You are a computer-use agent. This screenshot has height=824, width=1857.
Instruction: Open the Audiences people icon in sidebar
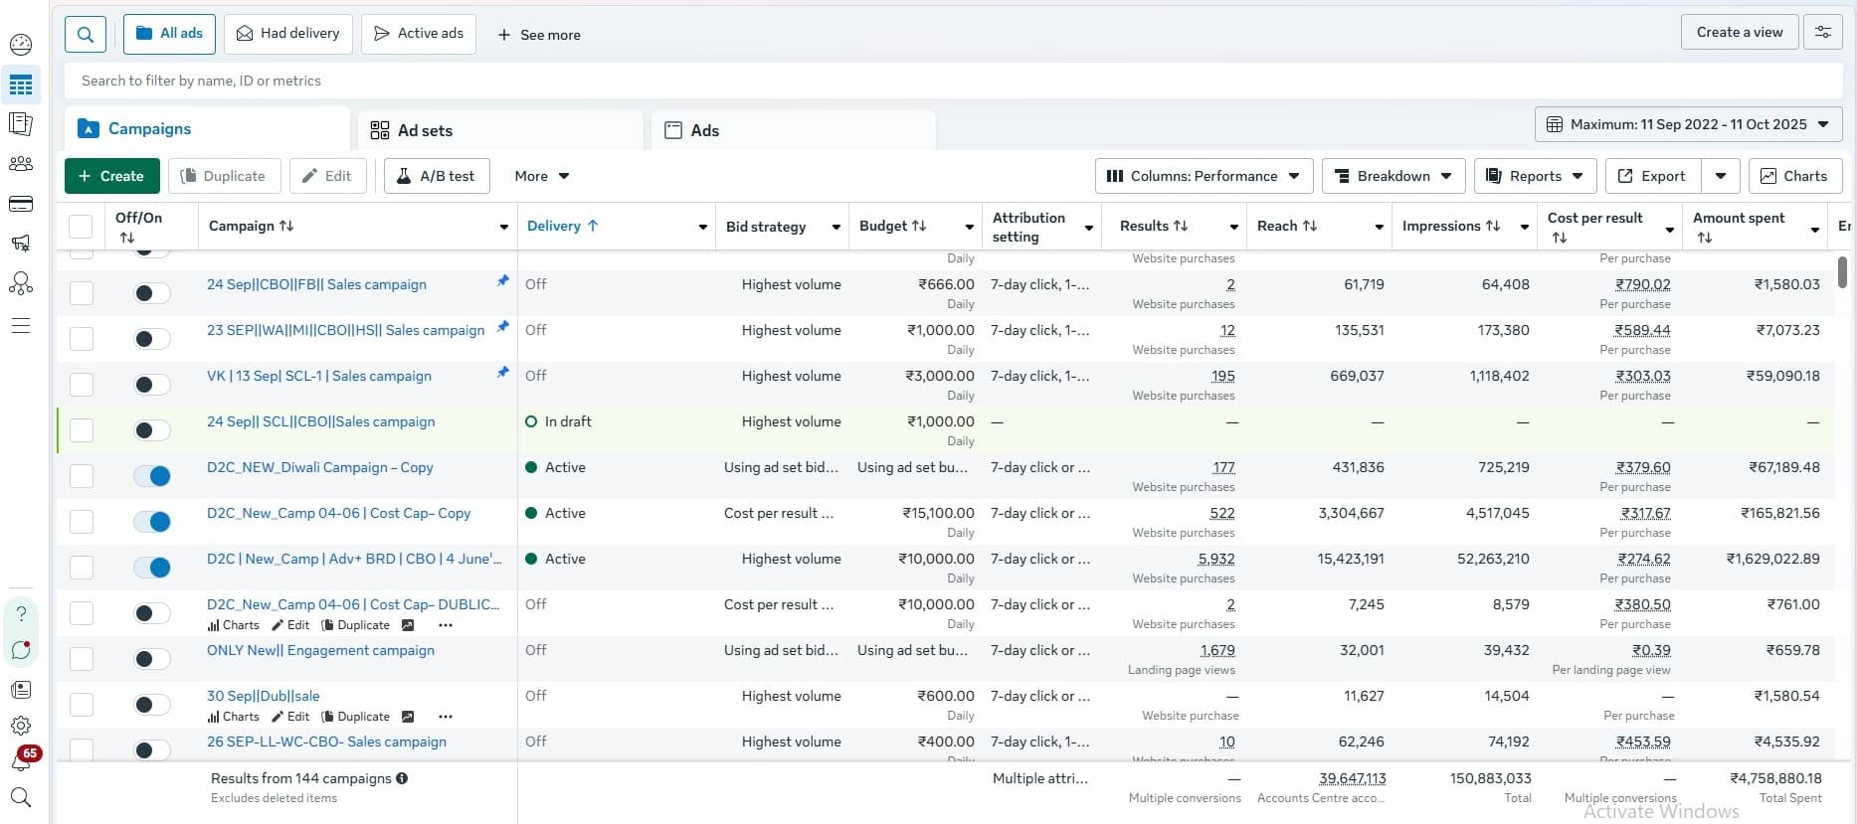click(21, 164)
